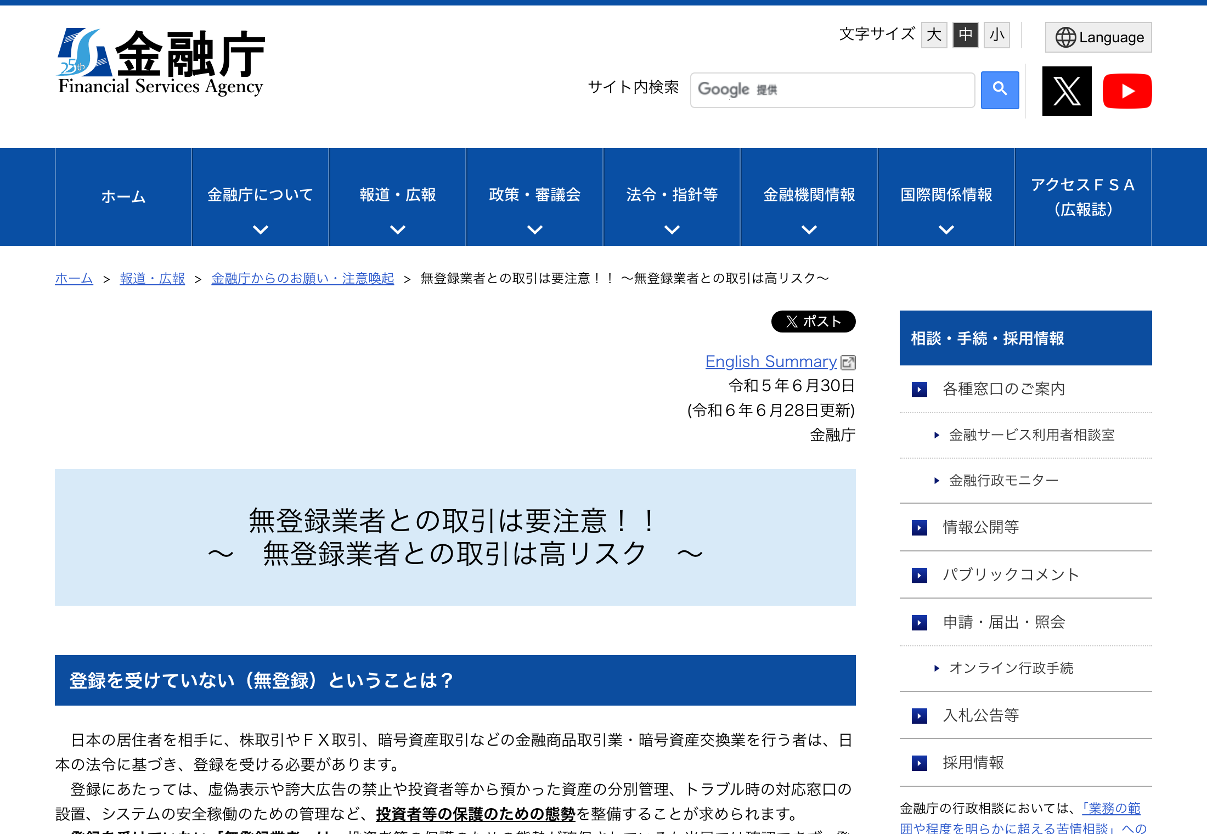
Task: Go to ホーム in the navigation bar
Action: tap(123, 197)
